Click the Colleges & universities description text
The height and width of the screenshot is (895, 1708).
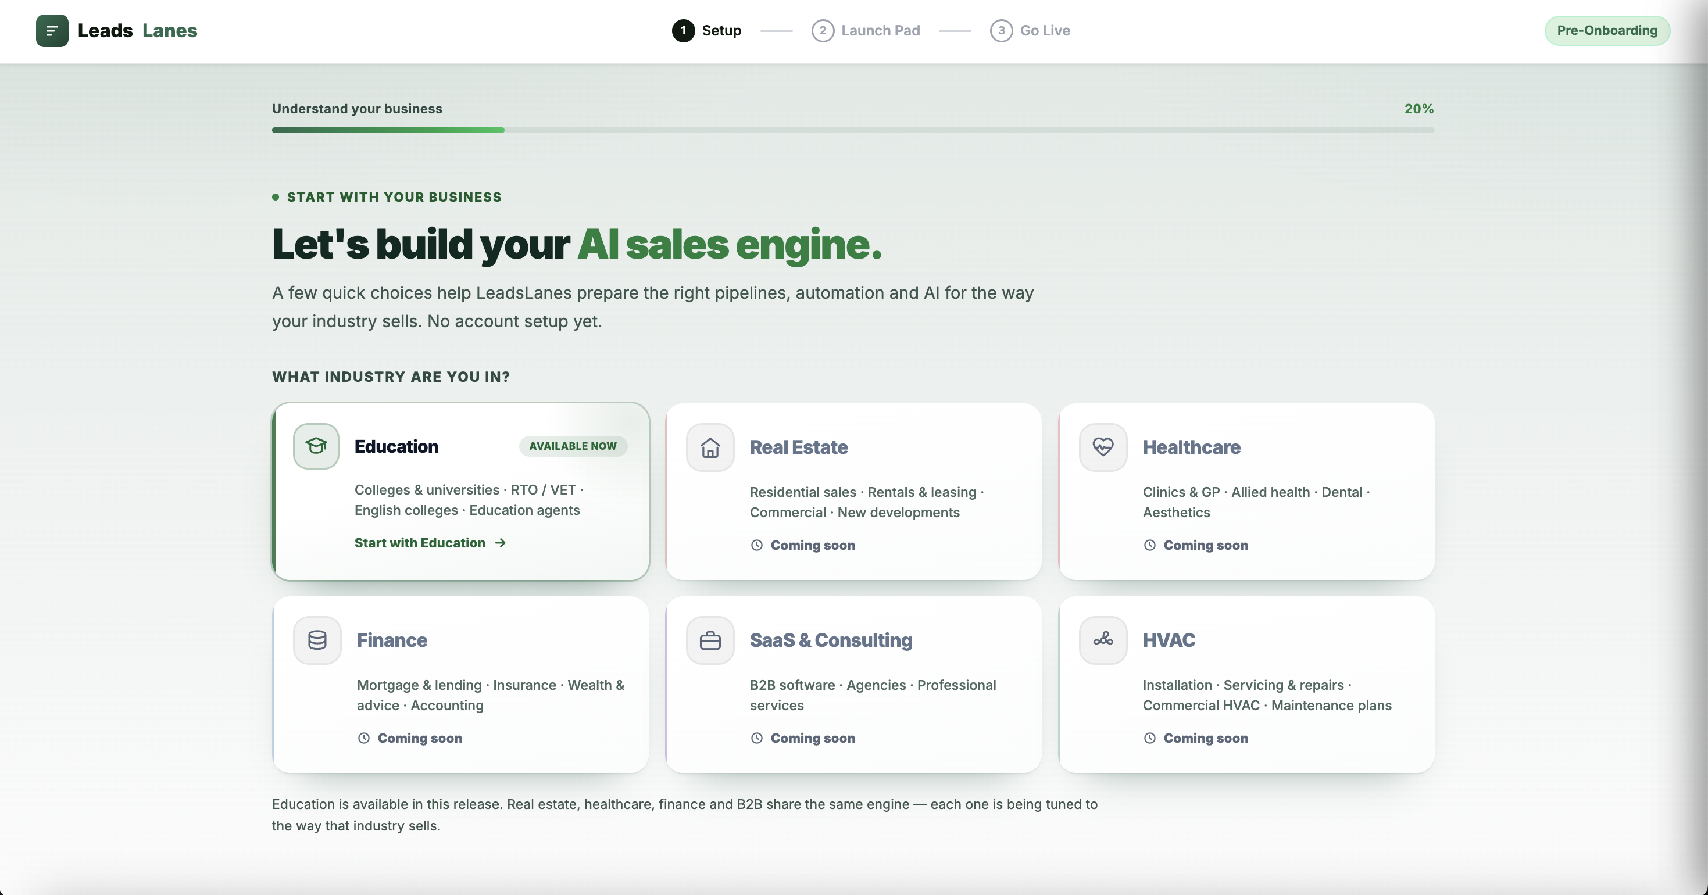coord(469,500)
